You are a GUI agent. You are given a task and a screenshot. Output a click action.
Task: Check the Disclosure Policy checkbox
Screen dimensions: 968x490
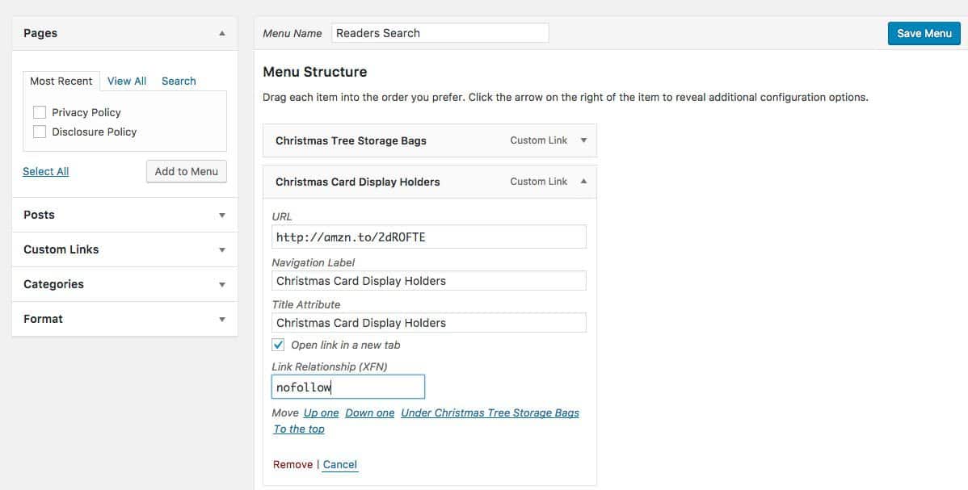pyautogui.click(x=40, y=132)
